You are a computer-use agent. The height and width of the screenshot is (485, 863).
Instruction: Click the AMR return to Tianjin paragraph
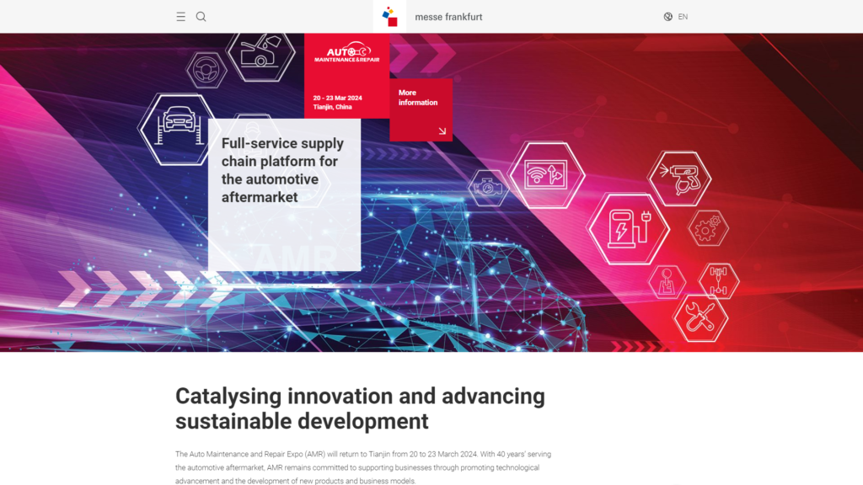(363, 467)
